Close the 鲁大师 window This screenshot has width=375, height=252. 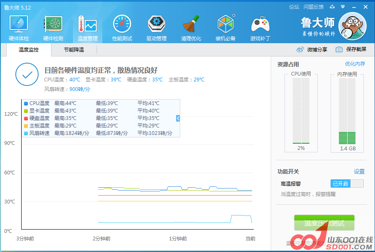click(365, 7)
